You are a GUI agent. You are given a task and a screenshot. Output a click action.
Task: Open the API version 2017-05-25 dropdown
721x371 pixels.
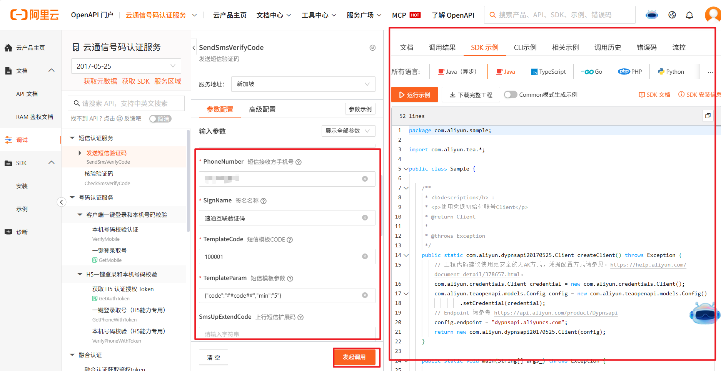(126, 66)
